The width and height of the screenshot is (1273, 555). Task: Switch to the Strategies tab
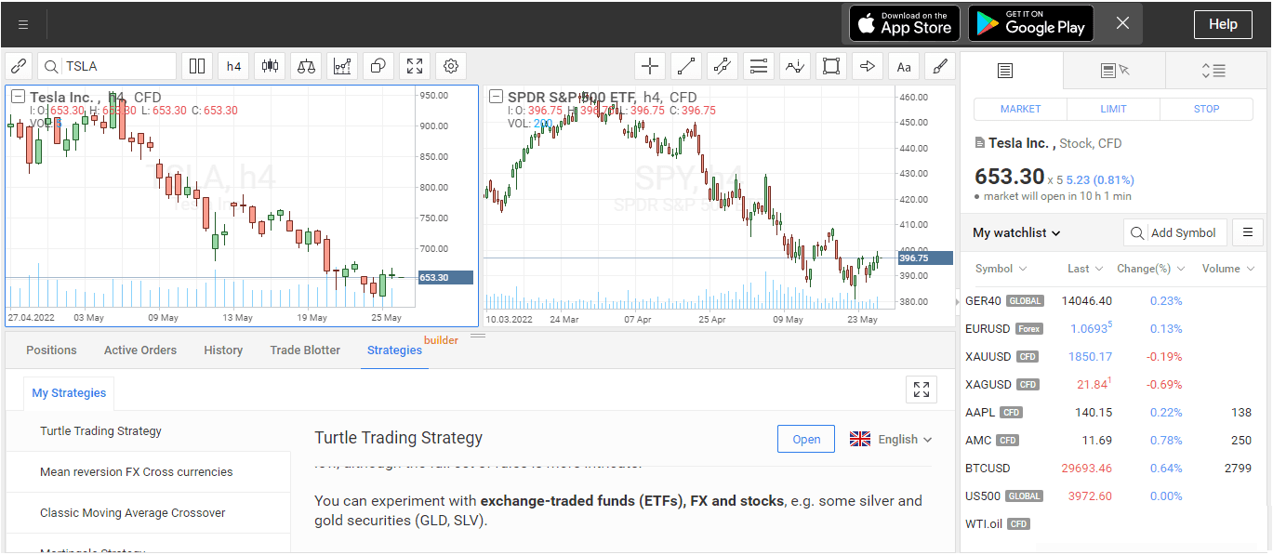[394, 350]
